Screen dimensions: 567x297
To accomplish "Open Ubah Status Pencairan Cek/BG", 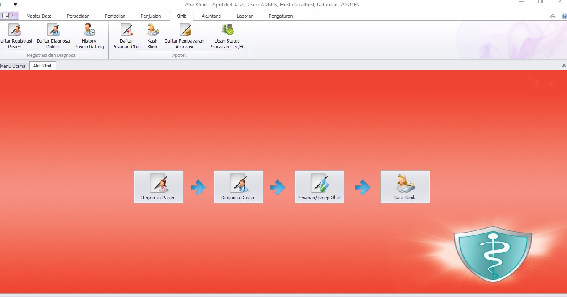I will (x=227, y=36).
